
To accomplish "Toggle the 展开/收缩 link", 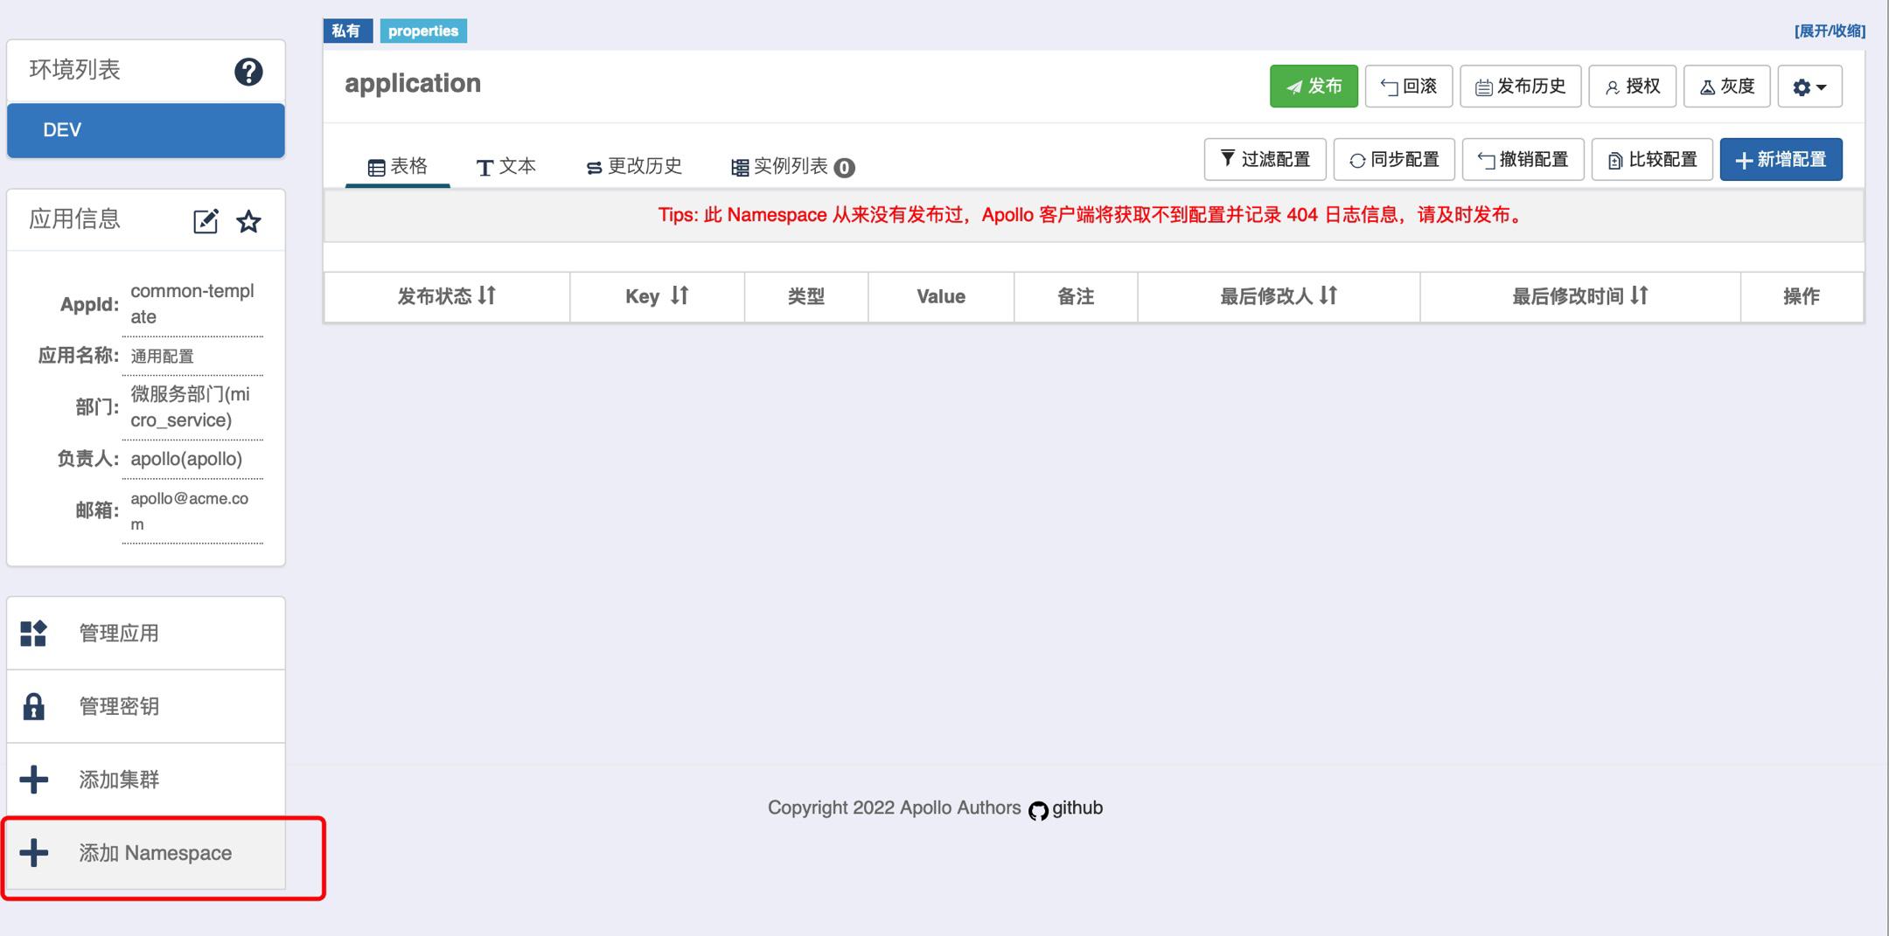I will tap(1830, 31).
